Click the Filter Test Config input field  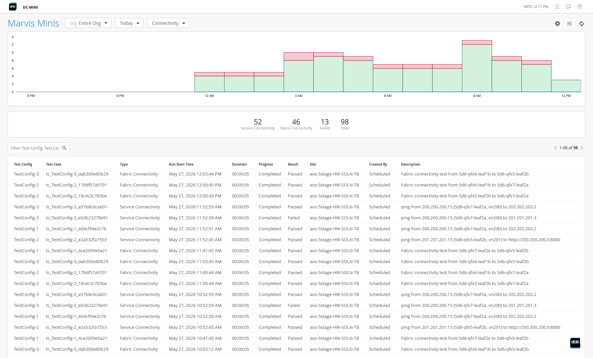[x=35, y=148]
